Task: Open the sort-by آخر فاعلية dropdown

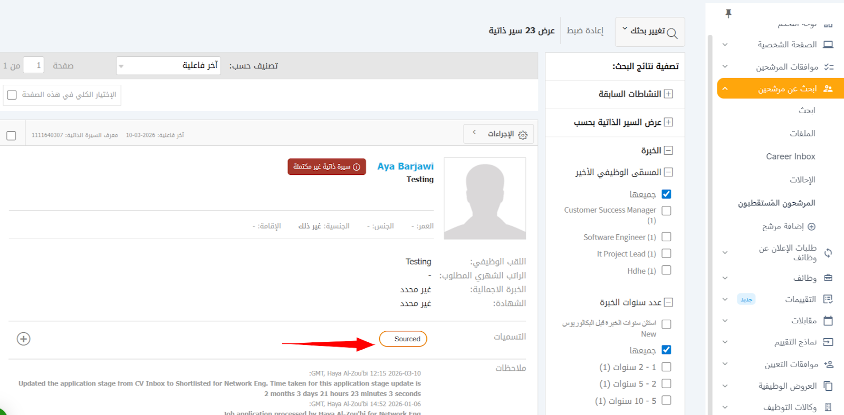Action: [x=168, y=66]
